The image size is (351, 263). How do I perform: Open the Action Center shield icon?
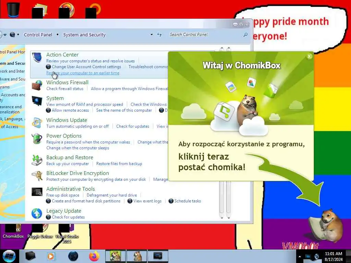pyautogui.click(x=37, y=57)
